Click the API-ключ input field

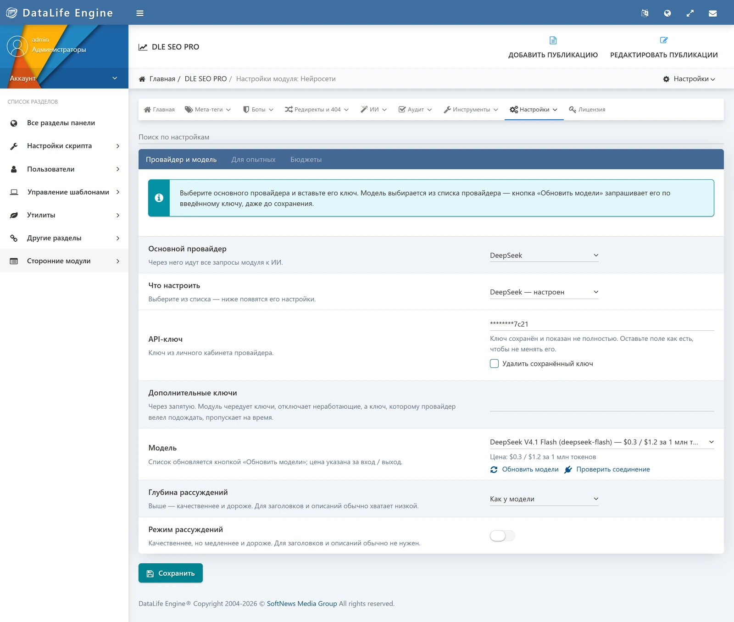click(x=602, y=324)
